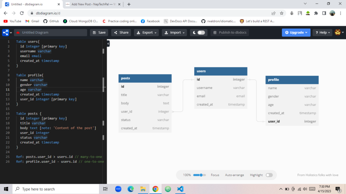Toggle dark mode switch
The image size is (346, 194).
click(x=201, y=33)
